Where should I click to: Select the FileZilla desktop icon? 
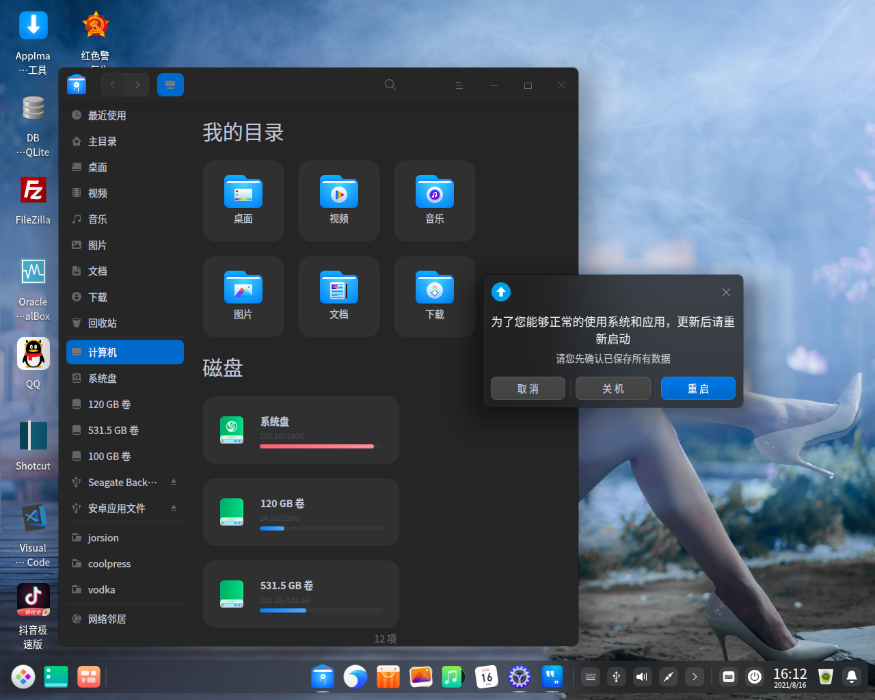click(x=33, y=200)
